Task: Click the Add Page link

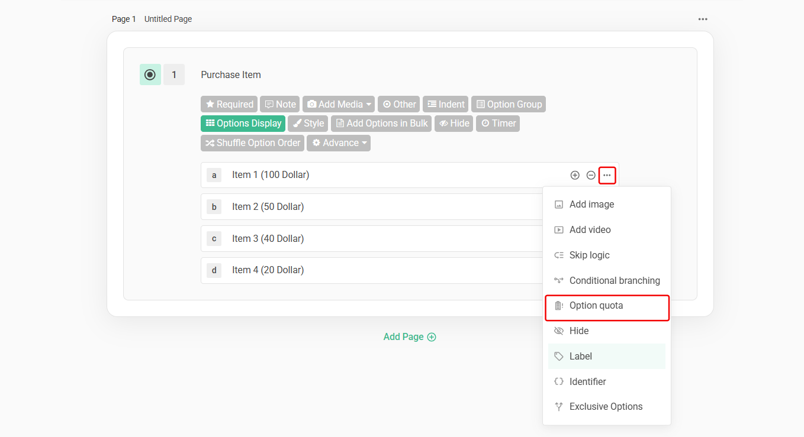Action: point(410,336)
